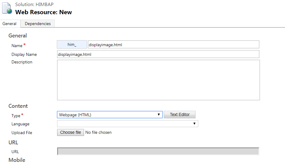Viewport: 285px width, 167px height.
Task: Focus the Display Name text field
Action: coord(158,54)
